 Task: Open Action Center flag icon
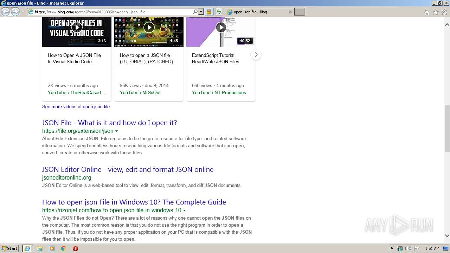416,248
